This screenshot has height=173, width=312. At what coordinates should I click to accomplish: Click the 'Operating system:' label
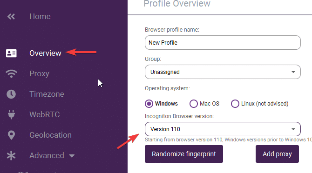pyautogui.click(x=167, y=88)
